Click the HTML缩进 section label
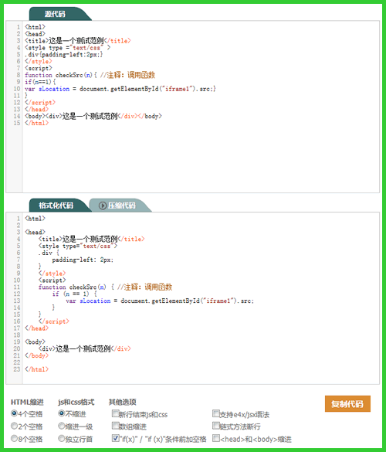This screenshot has height=452, width=386. 27,402
